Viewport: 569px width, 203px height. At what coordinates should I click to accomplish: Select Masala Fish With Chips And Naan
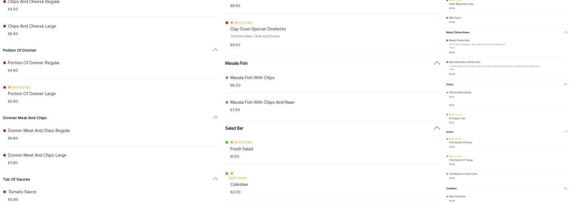[x=262, y=102]
